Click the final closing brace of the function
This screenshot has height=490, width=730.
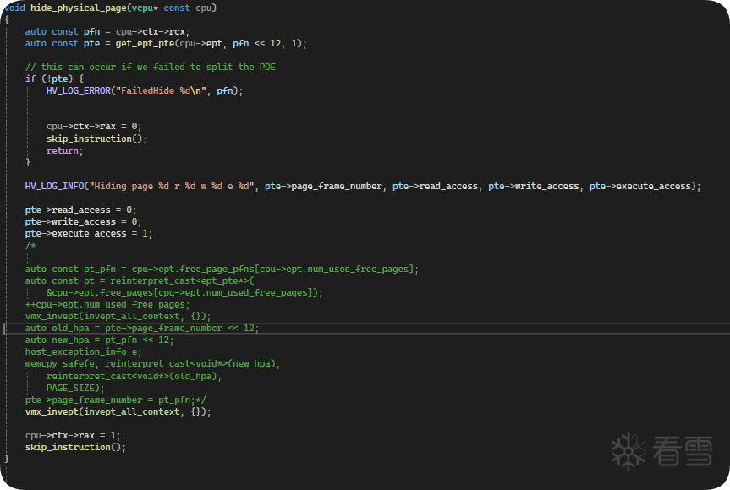click(x=7, y=459)
